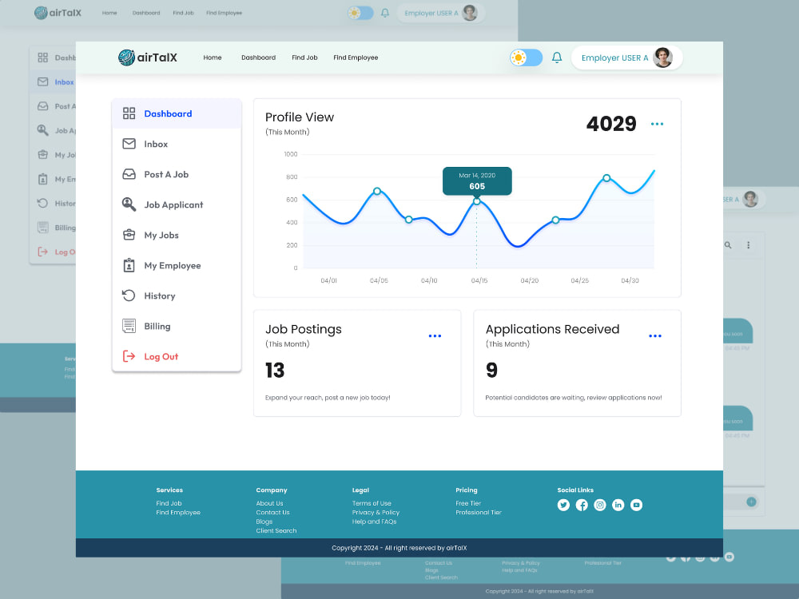
Task: Open the Billing sidebar label
Action: [157, 326]
